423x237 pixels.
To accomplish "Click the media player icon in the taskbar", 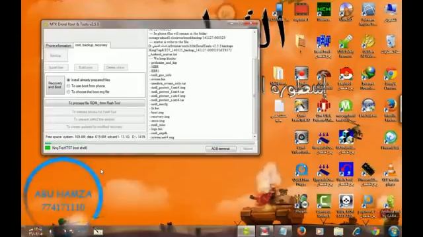I will click(x=320, y=231).
